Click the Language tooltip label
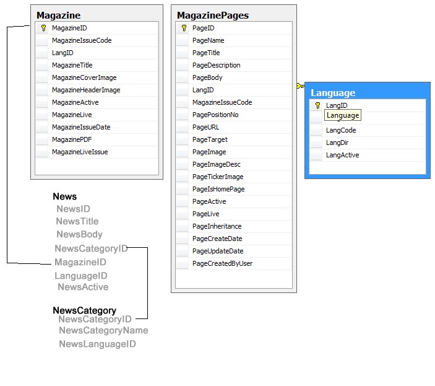The width and height of the screenshot is (435, 386). (343, 115)
